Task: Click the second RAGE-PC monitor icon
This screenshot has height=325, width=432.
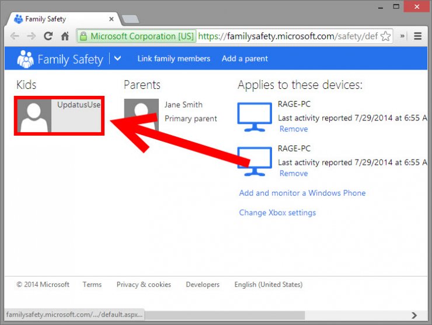Action: (255, 161)
